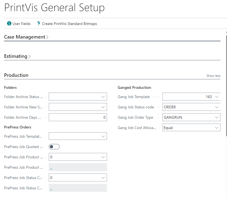
Task: Expand the Case Management section
Action: 26,37
